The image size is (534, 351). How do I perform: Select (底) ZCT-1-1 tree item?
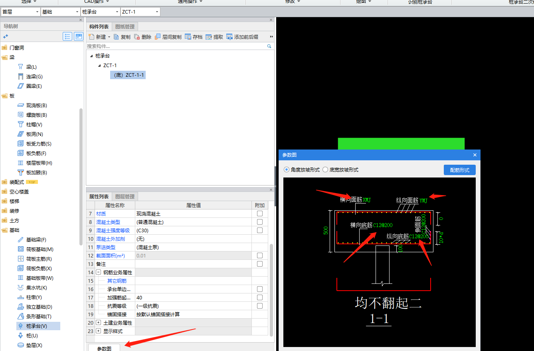[128, 75]
